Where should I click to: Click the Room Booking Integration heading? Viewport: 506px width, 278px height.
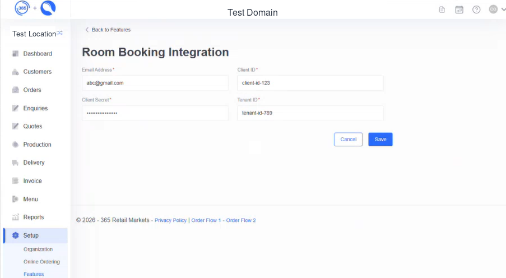[x=156, y=52]
